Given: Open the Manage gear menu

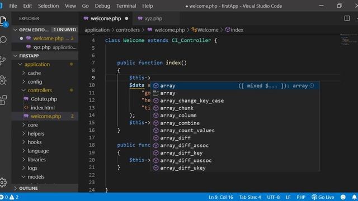Looking at the screenshot, I should (3, 183).
